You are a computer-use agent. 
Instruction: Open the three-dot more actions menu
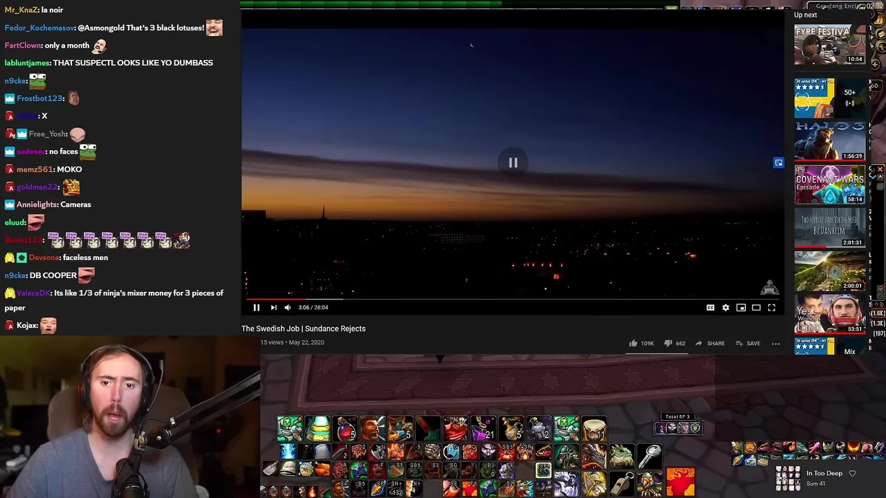776,343
